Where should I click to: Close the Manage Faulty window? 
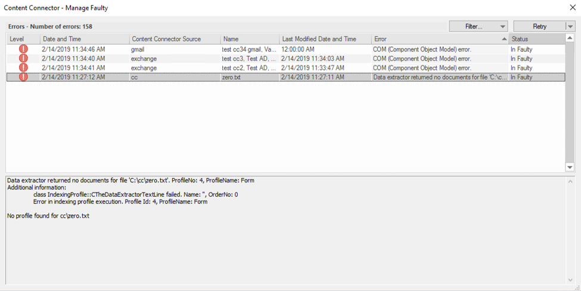click(573, 8)
